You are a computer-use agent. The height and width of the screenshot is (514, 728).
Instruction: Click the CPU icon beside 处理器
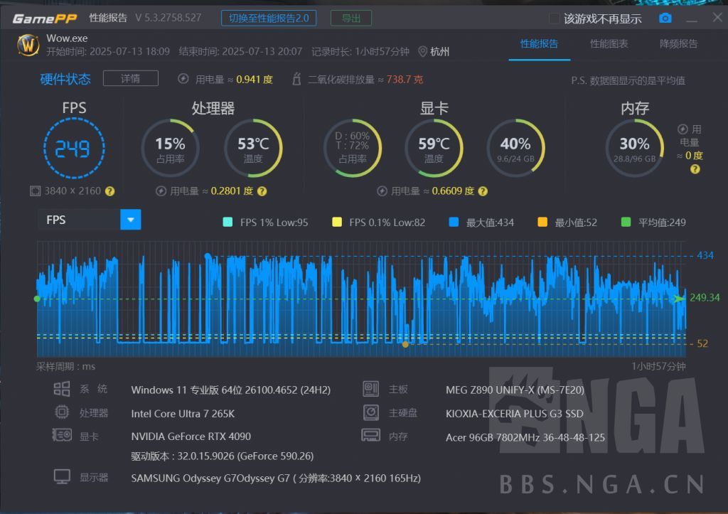tap(63, 412)
